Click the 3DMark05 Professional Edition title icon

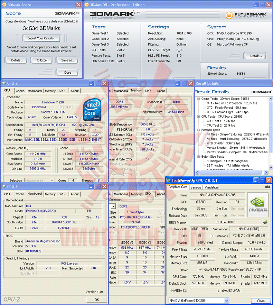[x=87, y=5]
